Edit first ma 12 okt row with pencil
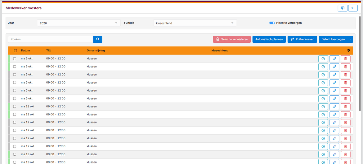The width and height of the screenshot is (363, 164). coord(334,106)
